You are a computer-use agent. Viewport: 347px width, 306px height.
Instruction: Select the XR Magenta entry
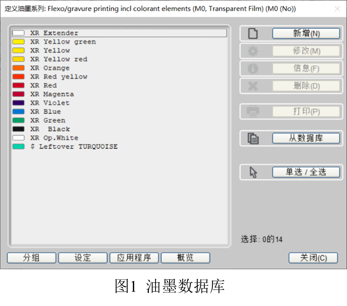[x=119, y=94]
